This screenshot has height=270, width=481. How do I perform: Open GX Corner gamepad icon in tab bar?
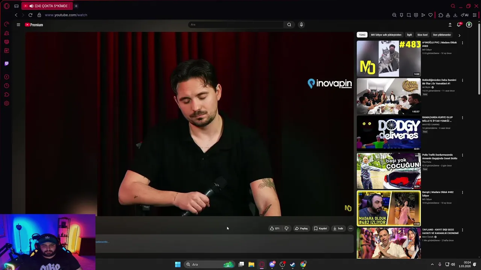17,6
